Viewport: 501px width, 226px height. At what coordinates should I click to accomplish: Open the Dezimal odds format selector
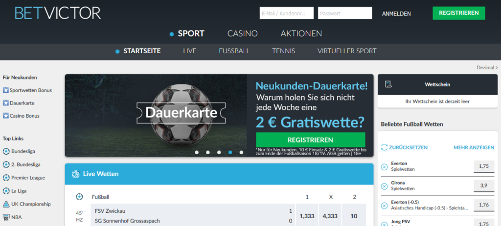487,67
